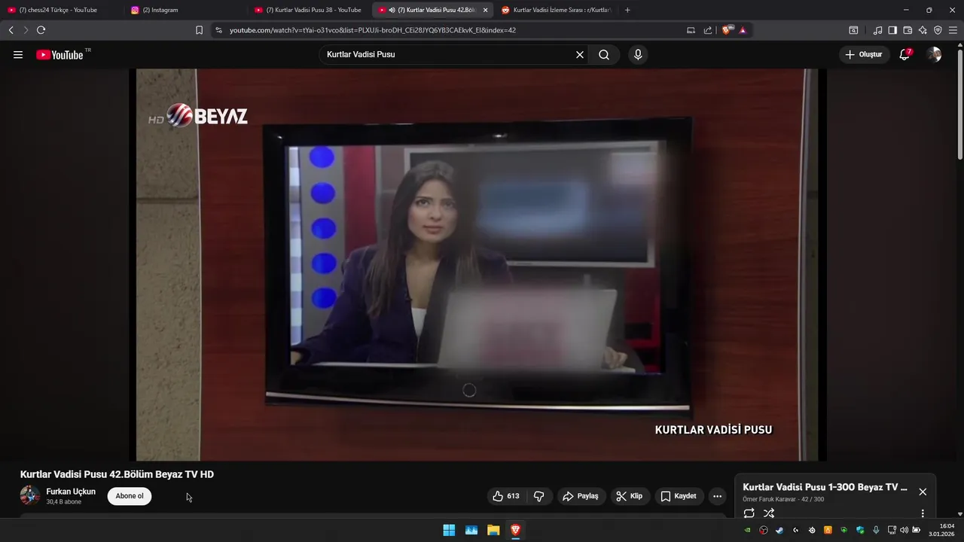Click the Paylaş share button

click(x=581, y=496)
